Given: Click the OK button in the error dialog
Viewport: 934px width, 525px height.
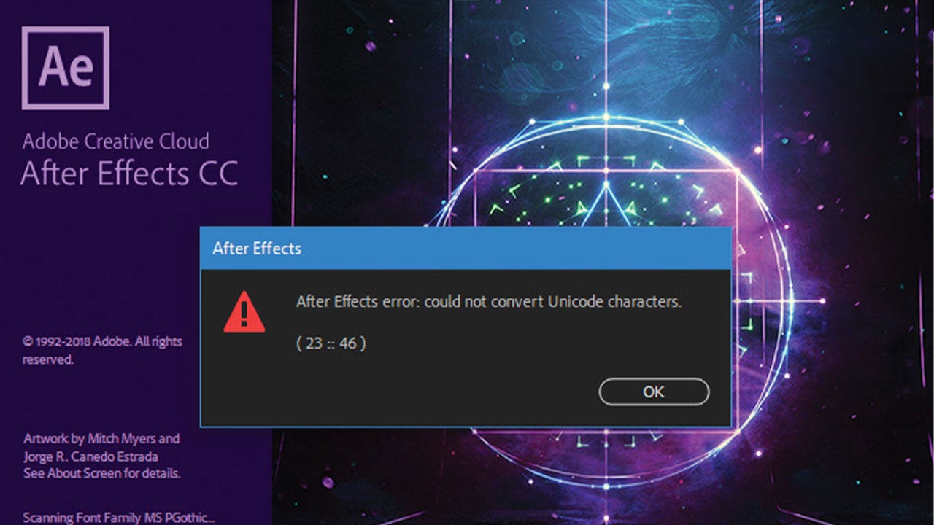Looking at the screenshot, I should (x=654, y=392).
